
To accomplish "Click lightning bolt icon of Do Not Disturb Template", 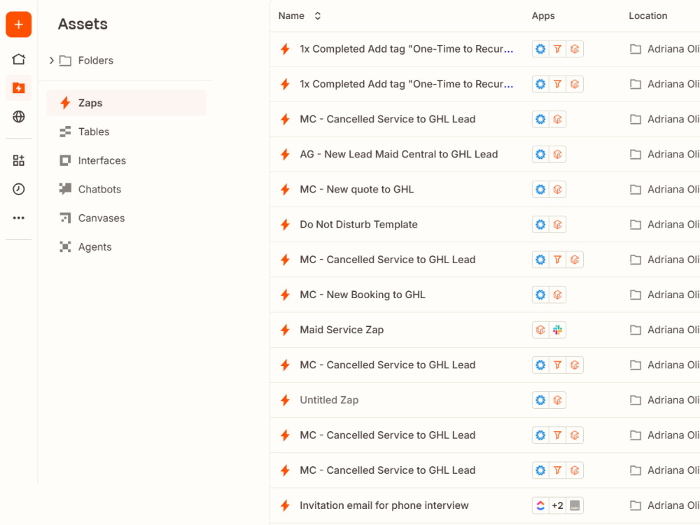I will [285, 225].
